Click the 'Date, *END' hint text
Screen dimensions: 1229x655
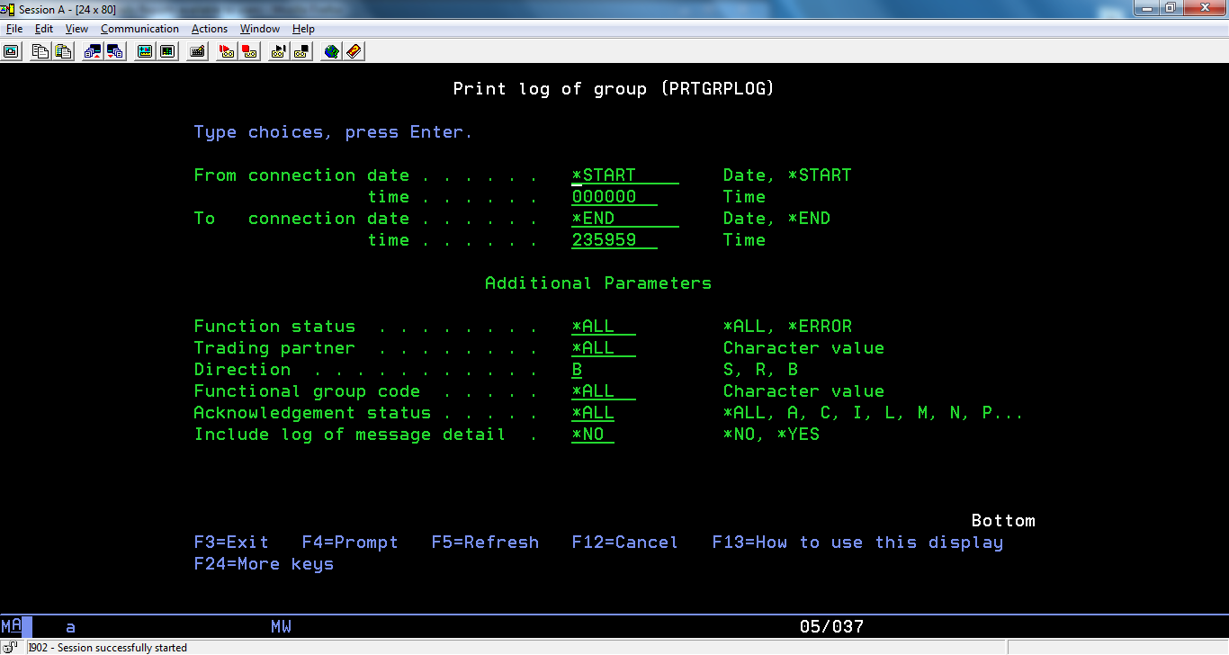(x=776, y=219)
